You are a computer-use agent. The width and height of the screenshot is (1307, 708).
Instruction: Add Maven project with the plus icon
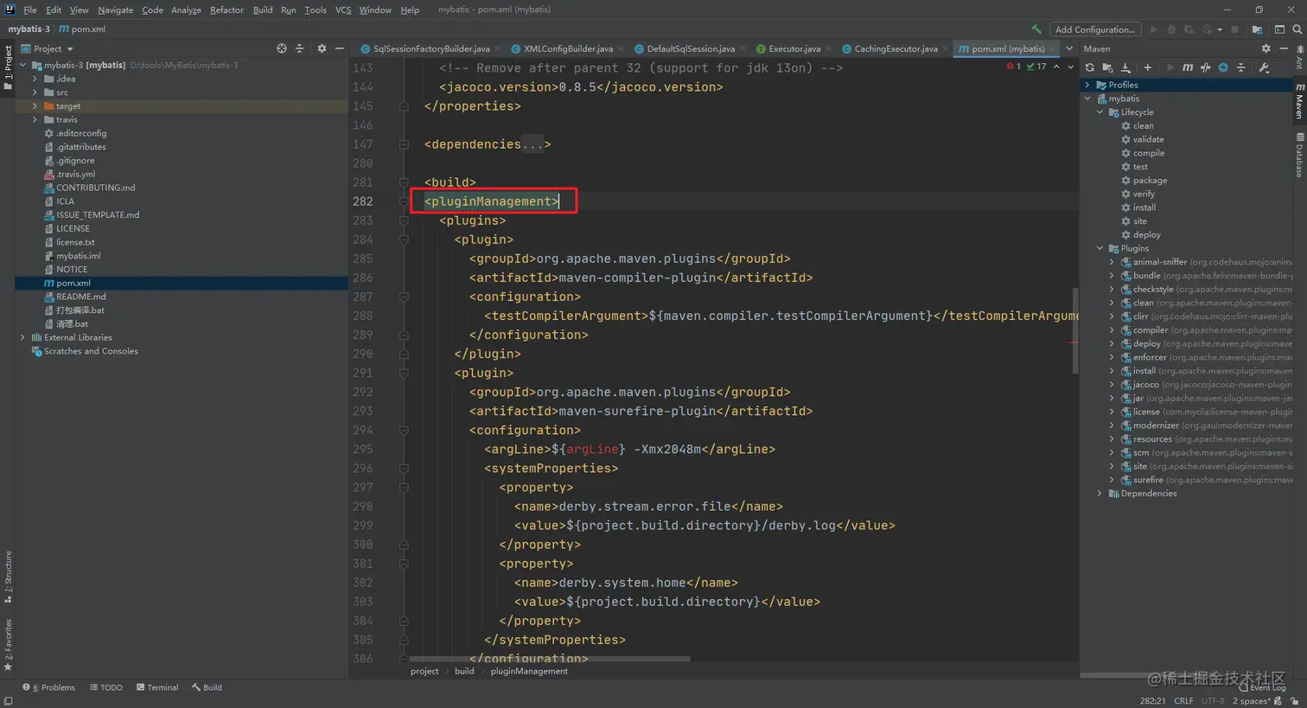coord(1147,67)
